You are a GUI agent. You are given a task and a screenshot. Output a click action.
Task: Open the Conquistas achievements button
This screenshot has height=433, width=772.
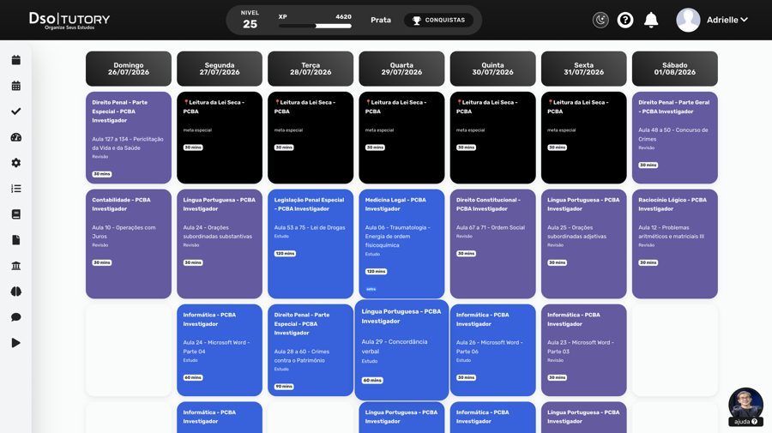point(438,21)
